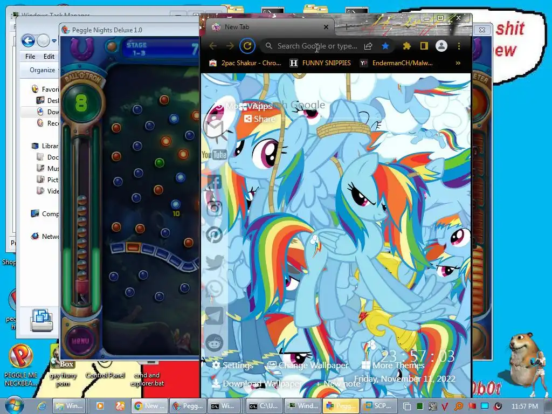Select the New Tab browser tab
Screen dimensions: 552x414
[268, 27]
